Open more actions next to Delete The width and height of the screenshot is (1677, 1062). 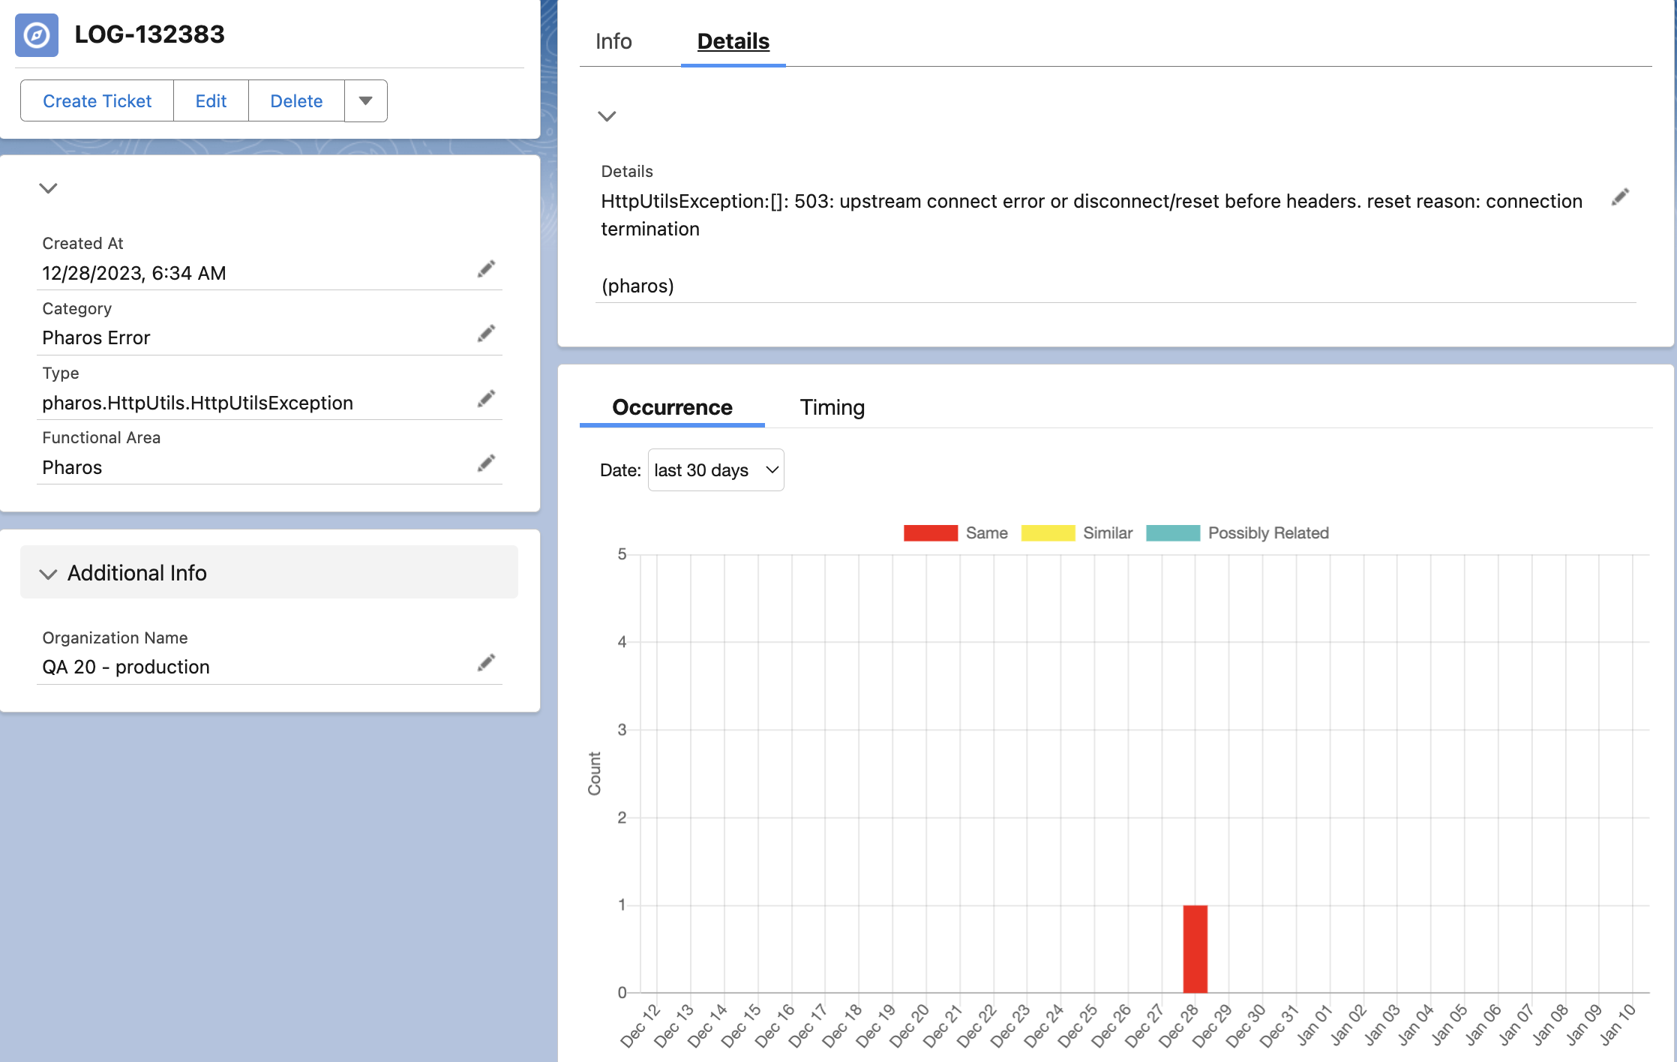[365, 100]
